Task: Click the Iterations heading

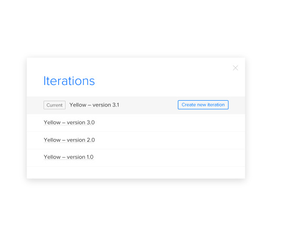Action: point(69,81)
